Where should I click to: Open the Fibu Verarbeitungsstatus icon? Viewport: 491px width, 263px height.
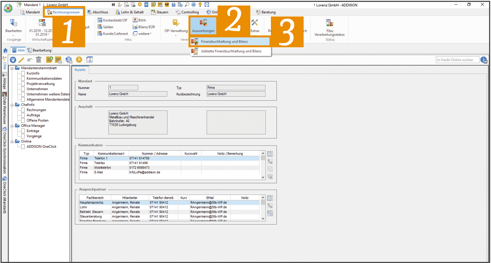click(329, 23)
